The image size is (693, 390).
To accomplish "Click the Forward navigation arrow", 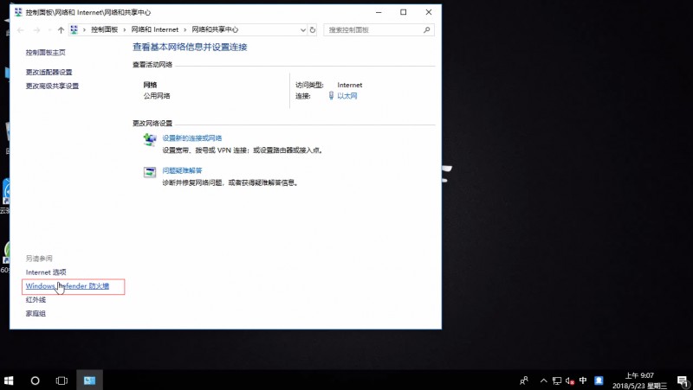I will tap(37, 30).
